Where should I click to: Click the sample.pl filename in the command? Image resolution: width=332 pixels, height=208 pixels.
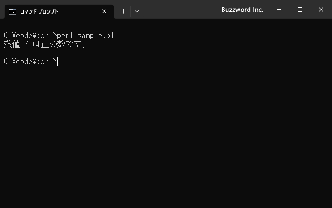pyautogui.click(x=95, y=36)
